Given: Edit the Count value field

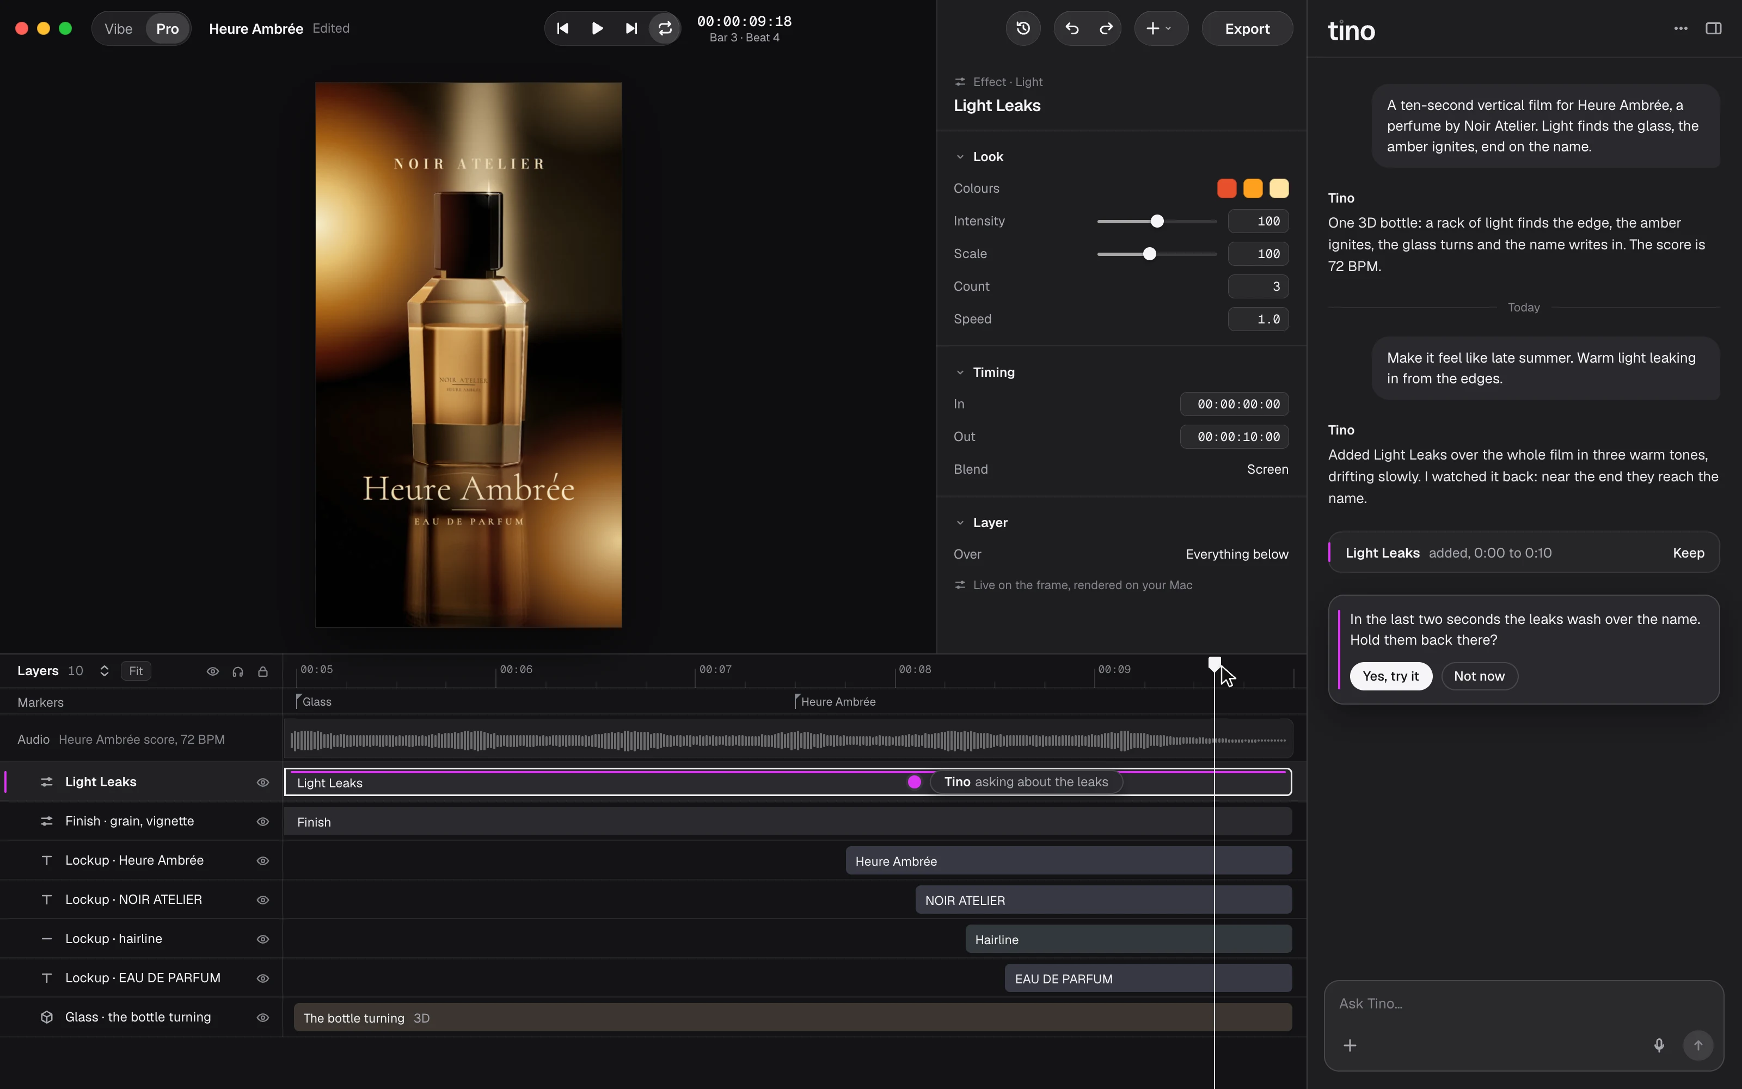Looking at the screenshot, I should (1258, 286).
